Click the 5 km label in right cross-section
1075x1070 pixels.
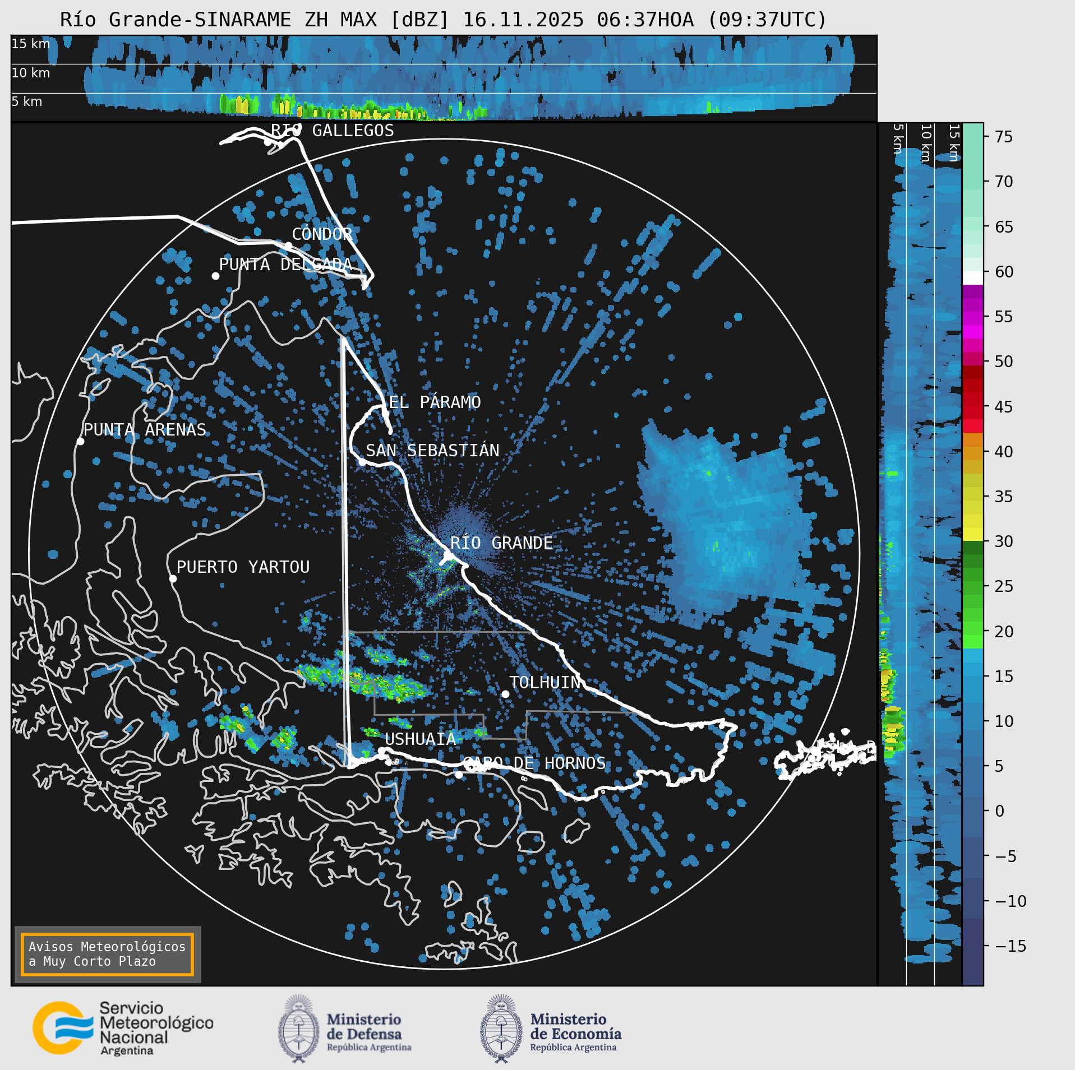tap(898, 139)
